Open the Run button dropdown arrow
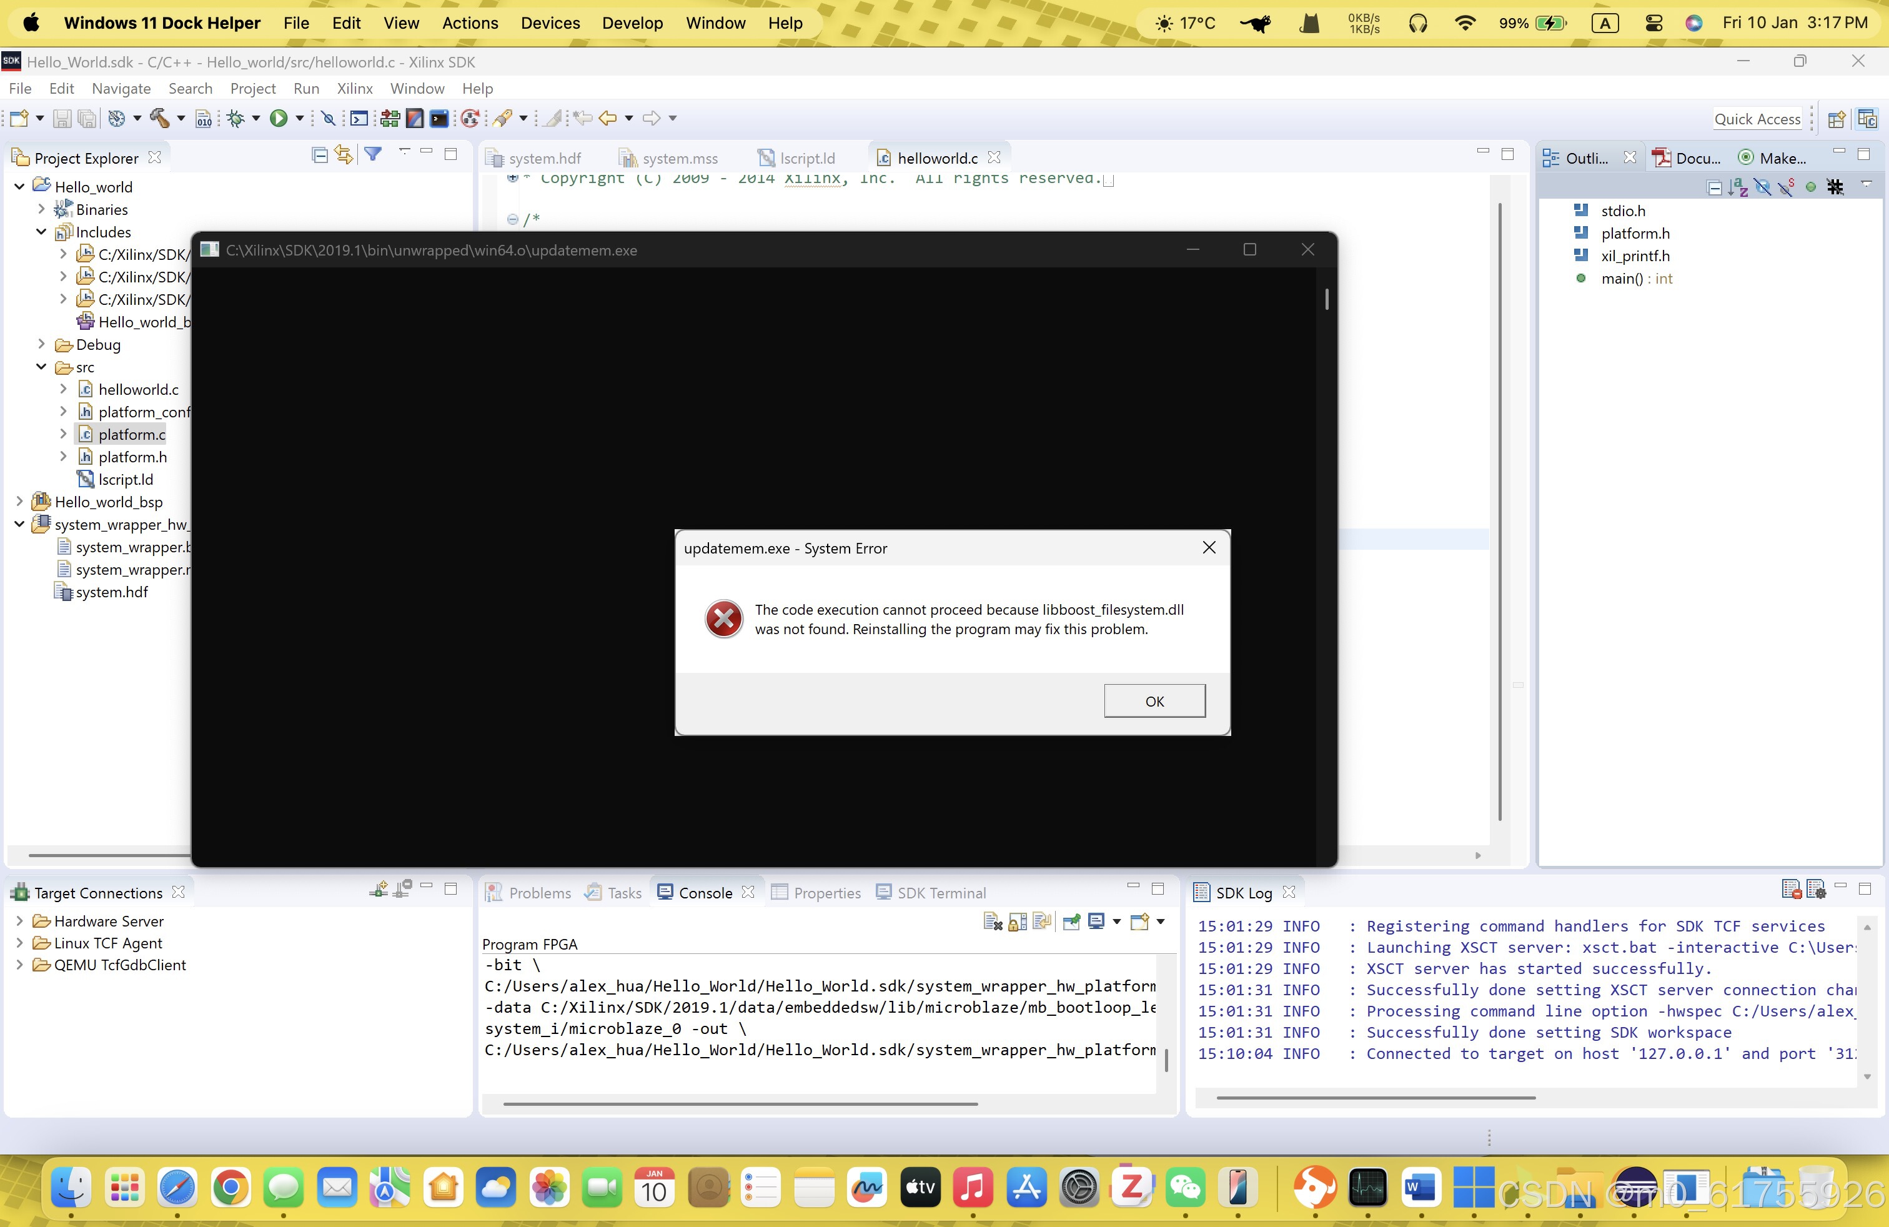Screen dimensions: 1889x1227 coord(300,118)
